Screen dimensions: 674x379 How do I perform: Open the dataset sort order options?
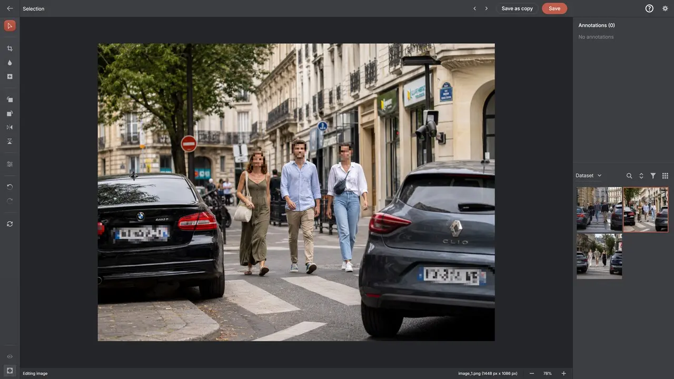coord(641,176)
